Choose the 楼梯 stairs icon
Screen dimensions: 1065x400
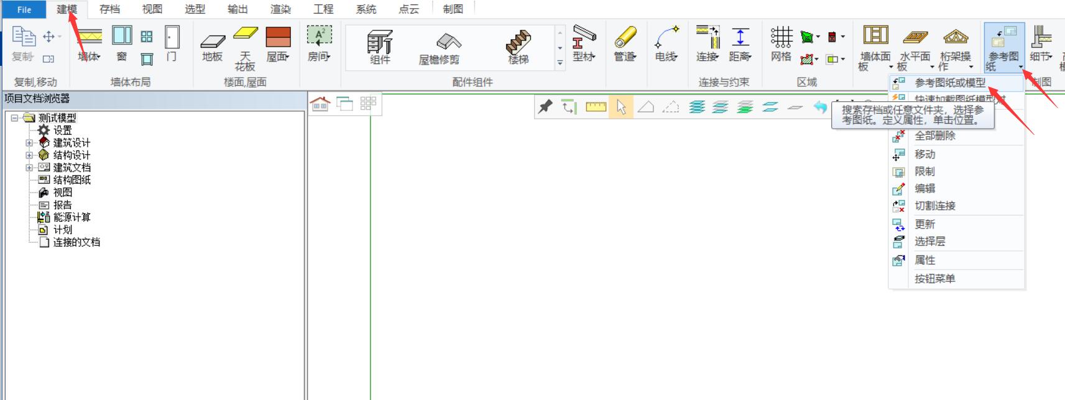click(518, 47)
